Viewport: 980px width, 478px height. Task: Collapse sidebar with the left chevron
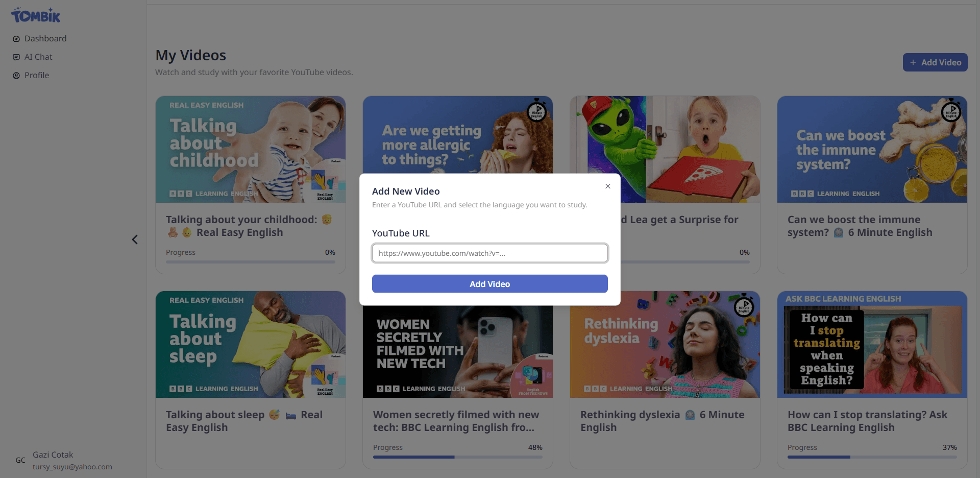tap(135, 240)
